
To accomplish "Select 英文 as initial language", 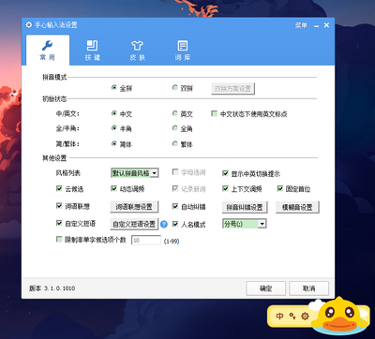I will pyautogui.click(x=175, y=113).
